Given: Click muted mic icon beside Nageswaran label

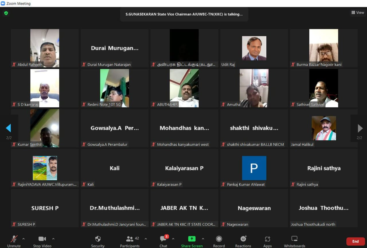Looking at the screenshot, I should 223,224.
